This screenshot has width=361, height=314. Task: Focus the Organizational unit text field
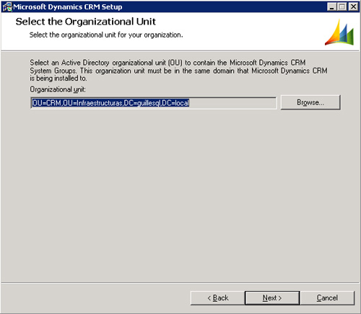click(x=154, y=103)
